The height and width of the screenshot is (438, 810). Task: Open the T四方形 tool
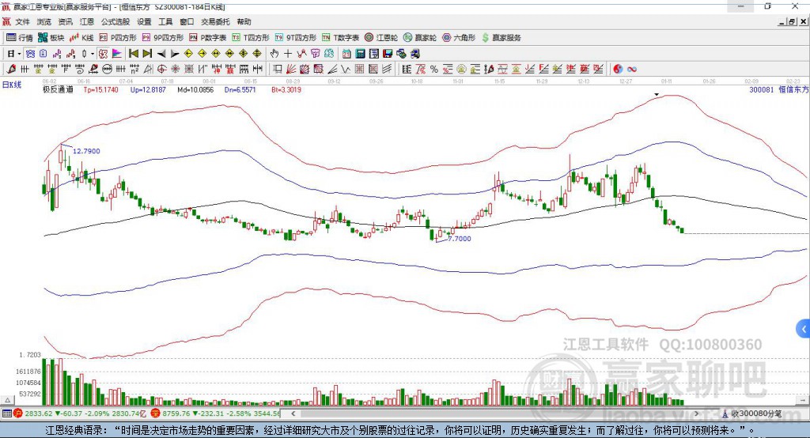pos(251,38)
